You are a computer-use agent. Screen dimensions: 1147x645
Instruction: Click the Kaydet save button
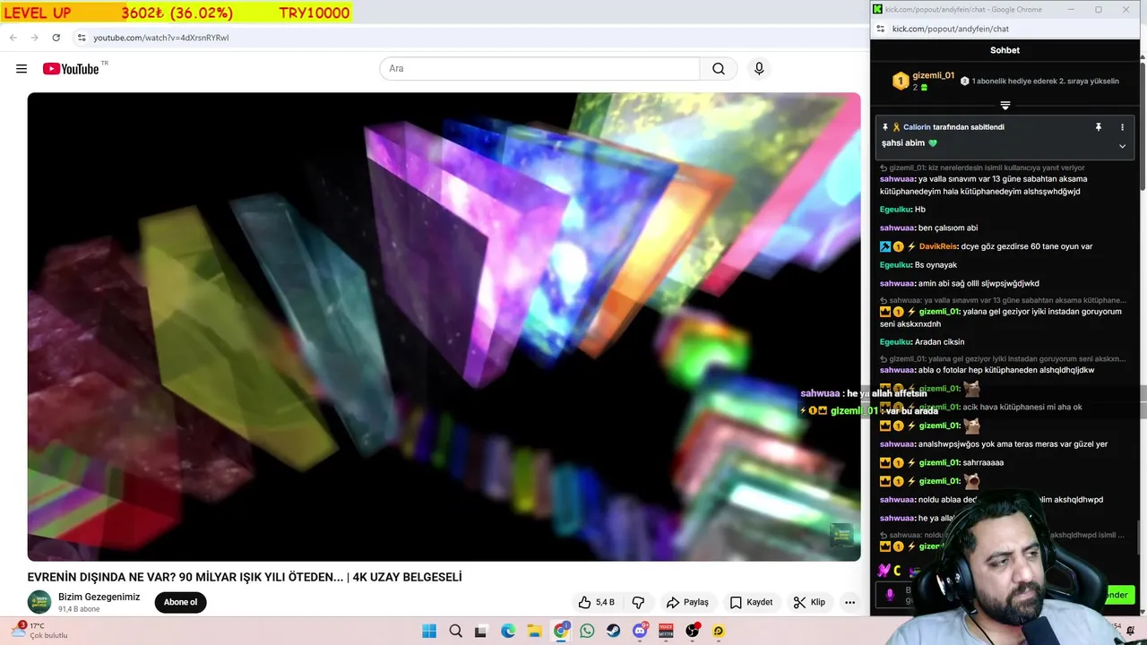[751, 602]
